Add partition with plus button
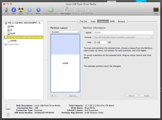 pos(52,96)
